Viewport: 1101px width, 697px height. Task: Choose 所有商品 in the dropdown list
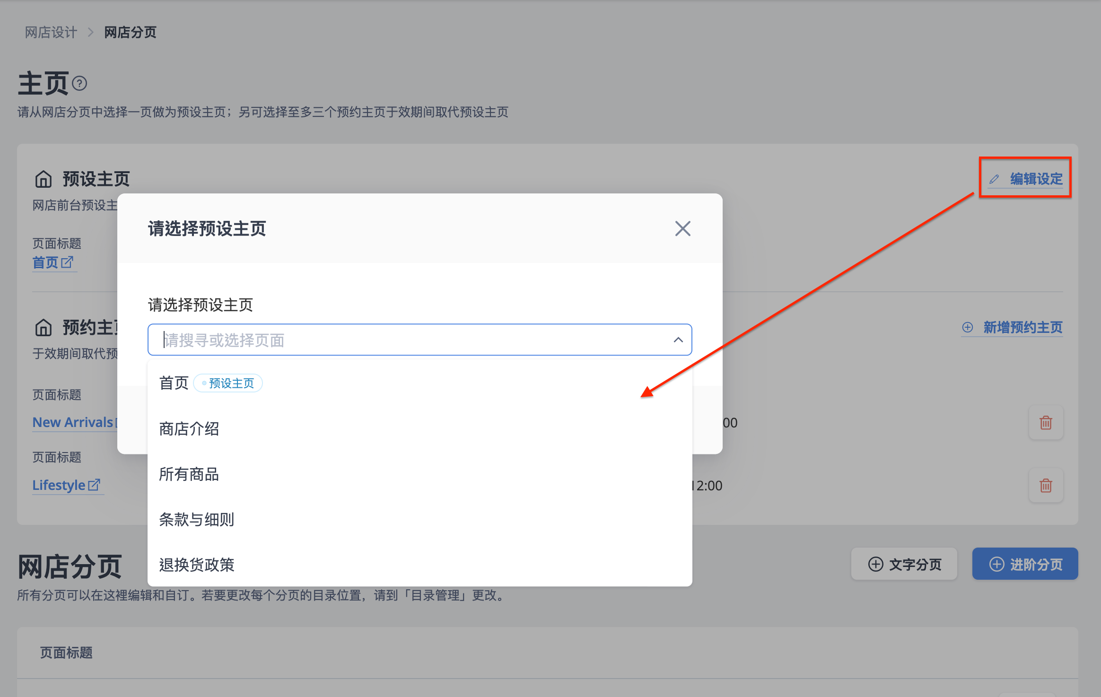419,474
